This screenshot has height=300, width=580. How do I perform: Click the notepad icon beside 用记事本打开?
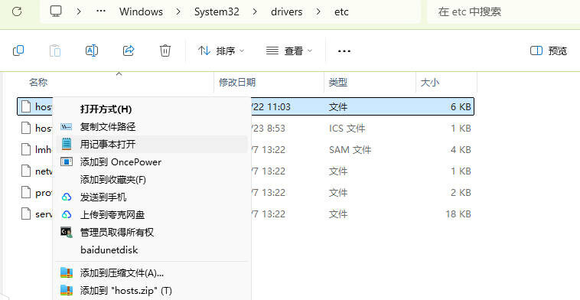coord(67,144)
